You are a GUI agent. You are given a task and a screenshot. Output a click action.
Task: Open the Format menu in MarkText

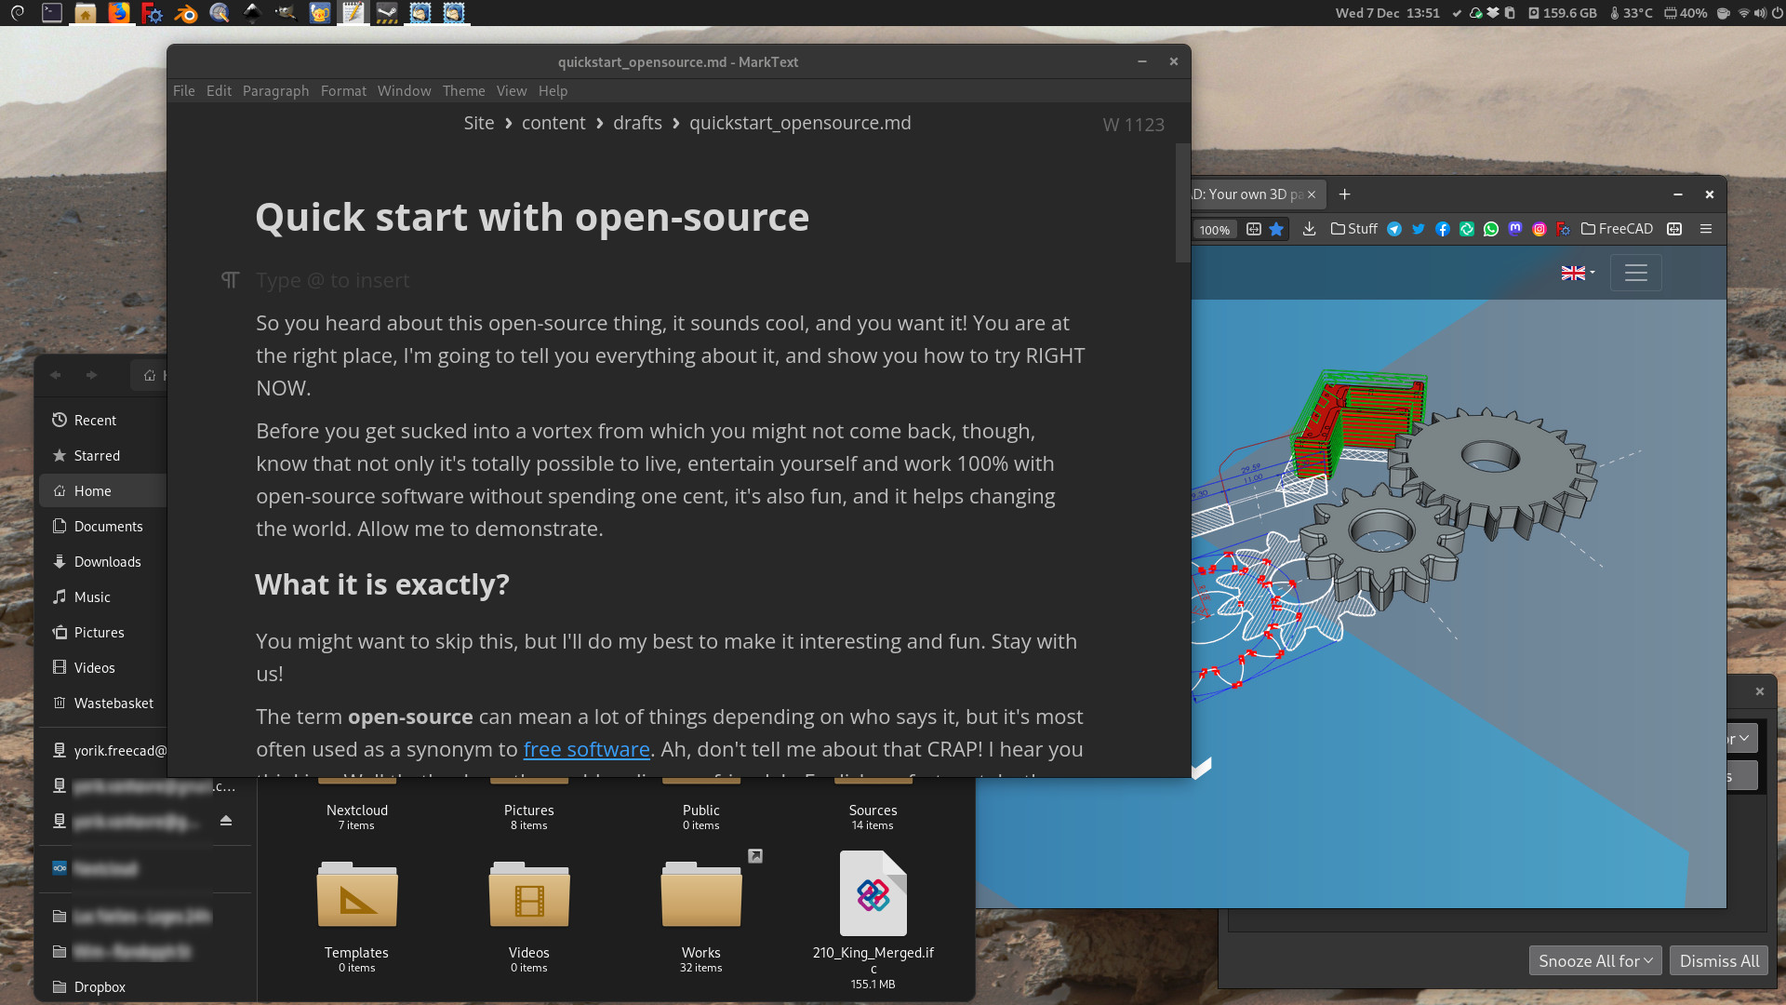tap(342, 91)
